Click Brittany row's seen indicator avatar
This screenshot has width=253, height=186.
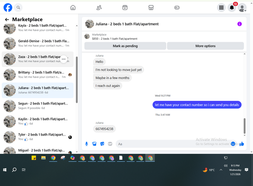pos(70,75)
